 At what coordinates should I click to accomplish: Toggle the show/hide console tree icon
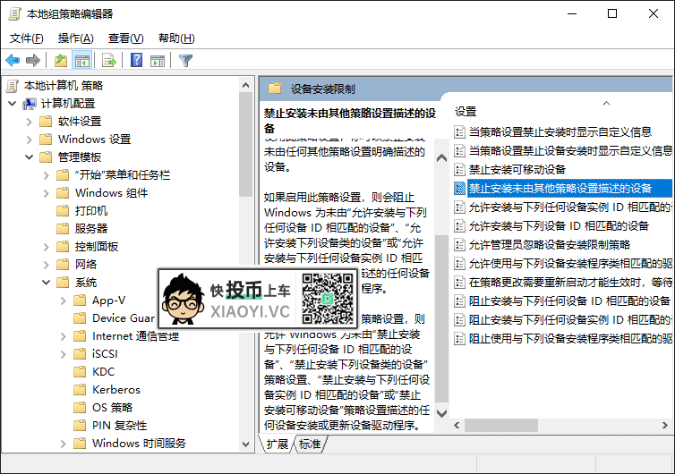pyautogui.click(x=81, y=61)
